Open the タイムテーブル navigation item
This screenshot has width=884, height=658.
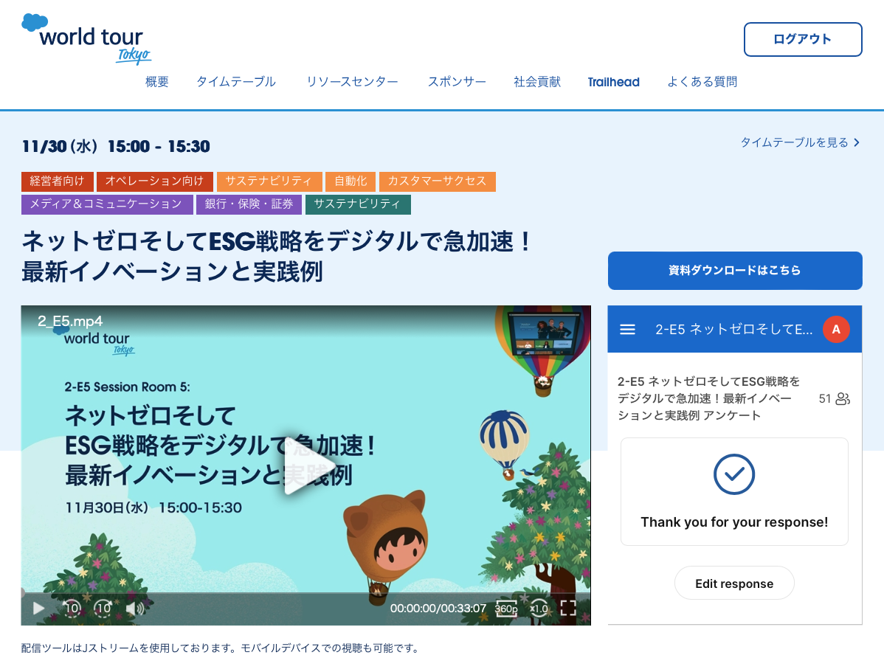[236, 82]
